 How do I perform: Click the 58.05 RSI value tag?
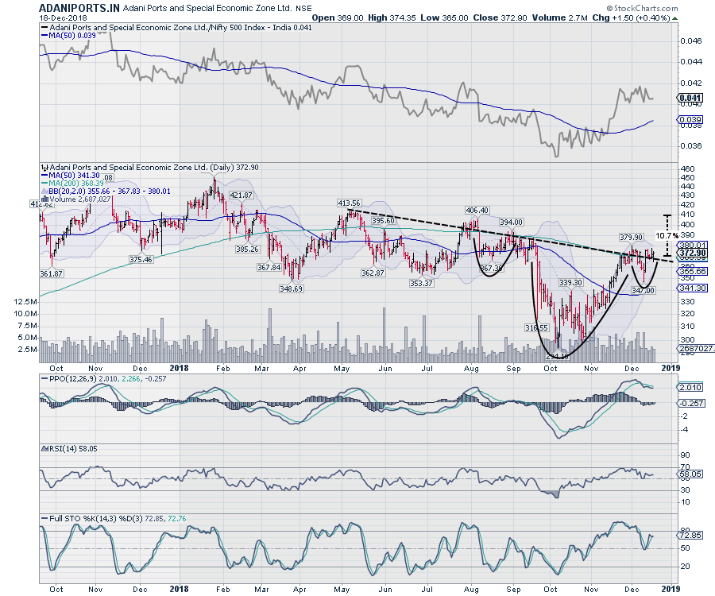point(690,474)
